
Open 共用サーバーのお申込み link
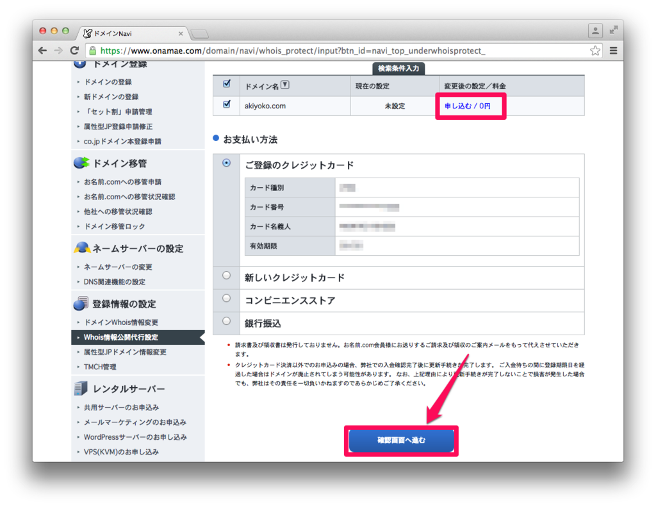pos(121,408)
